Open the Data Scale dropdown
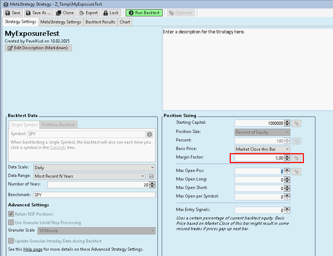This screenshot has width=333, height=256. (x=94, y=168)
